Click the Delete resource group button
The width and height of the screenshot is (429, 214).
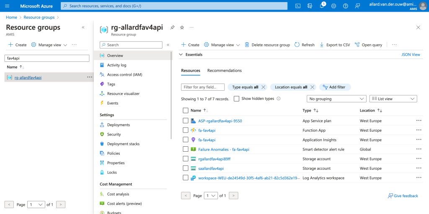[x=267, y=45]
